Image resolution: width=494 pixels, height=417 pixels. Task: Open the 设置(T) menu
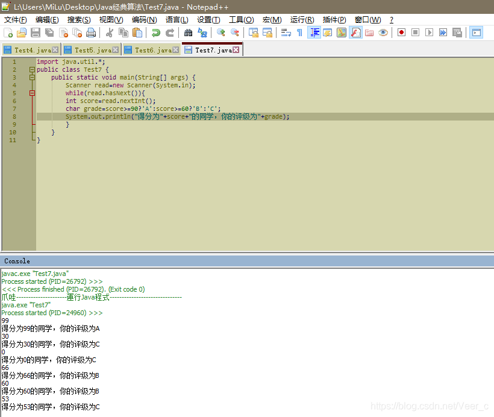(208, 20)
